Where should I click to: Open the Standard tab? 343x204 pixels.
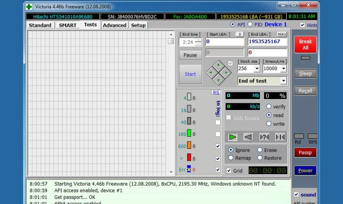(40, 25)
